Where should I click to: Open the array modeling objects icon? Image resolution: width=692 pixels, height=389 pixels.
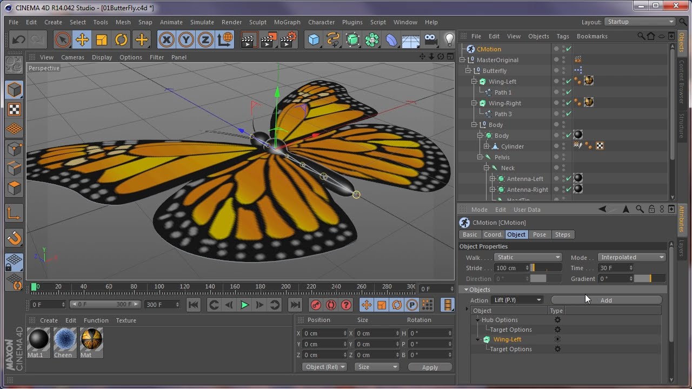point(372,39)
